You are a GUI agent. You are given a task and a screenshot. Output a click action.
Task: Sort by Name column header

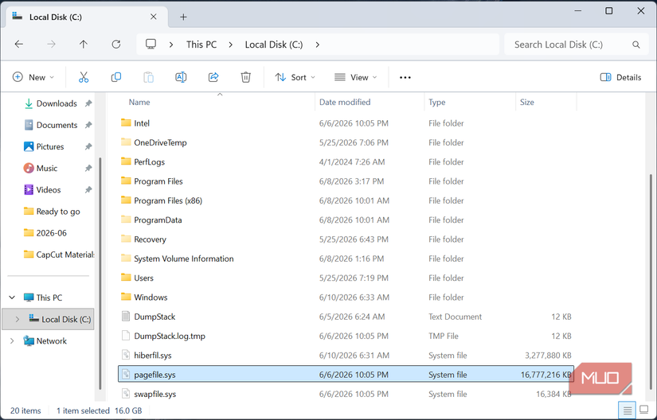(x=139, y=102)
